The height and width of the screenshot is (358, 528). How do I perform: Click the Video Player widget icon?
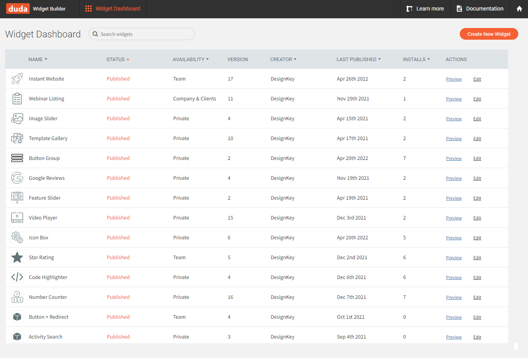click(x=17, y=218)
